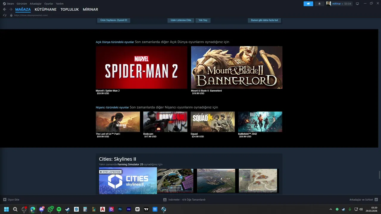View Cities Skylines II coastal city screenshot

[x=216, y=181]
